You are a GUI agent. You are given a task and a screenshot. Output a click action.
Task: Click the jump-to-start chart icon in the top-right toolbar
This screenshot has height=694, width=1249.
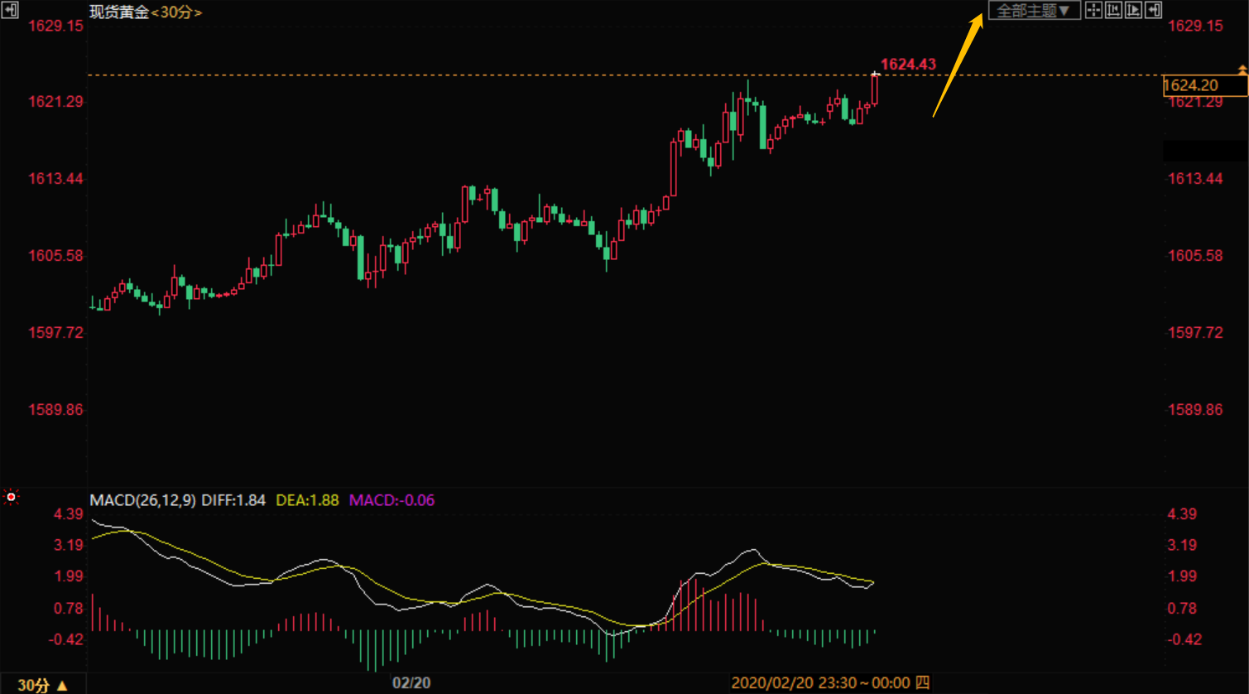pyautogui.click(x=1113, y=11)
